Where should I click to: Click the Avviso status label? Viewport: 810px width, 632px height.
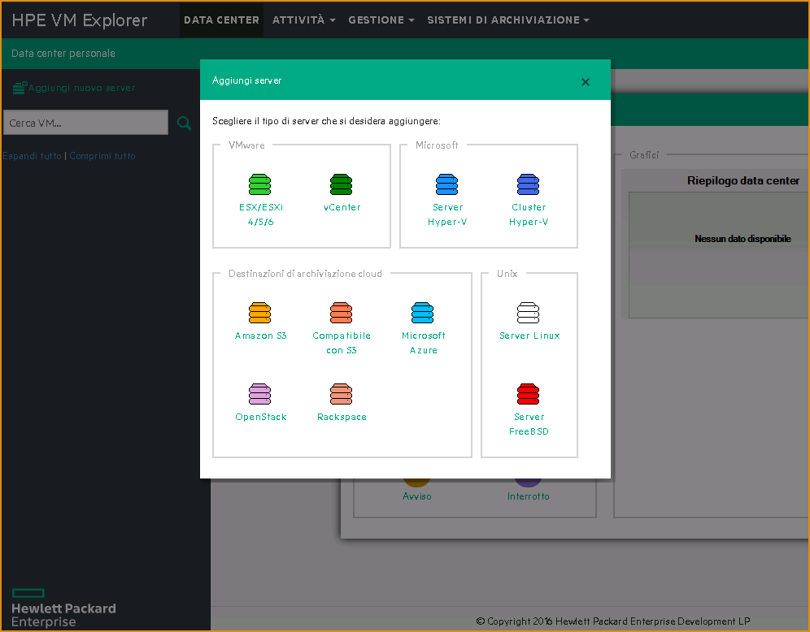tap(417, 496)
